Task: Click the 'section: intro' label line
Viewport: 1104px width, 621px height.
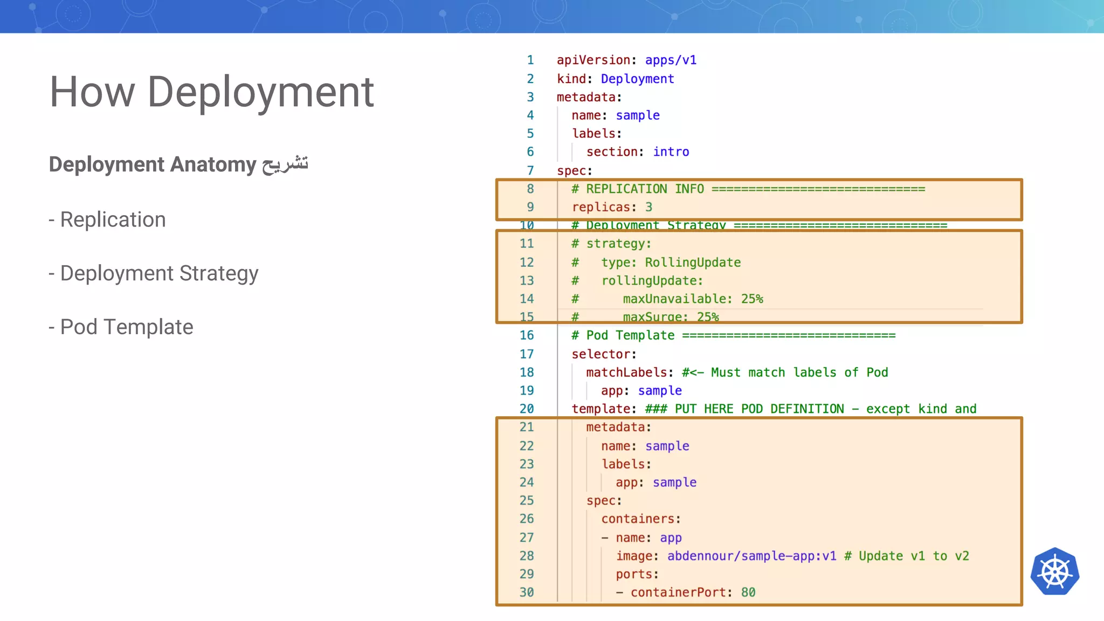Action: (x=637, y=152)
